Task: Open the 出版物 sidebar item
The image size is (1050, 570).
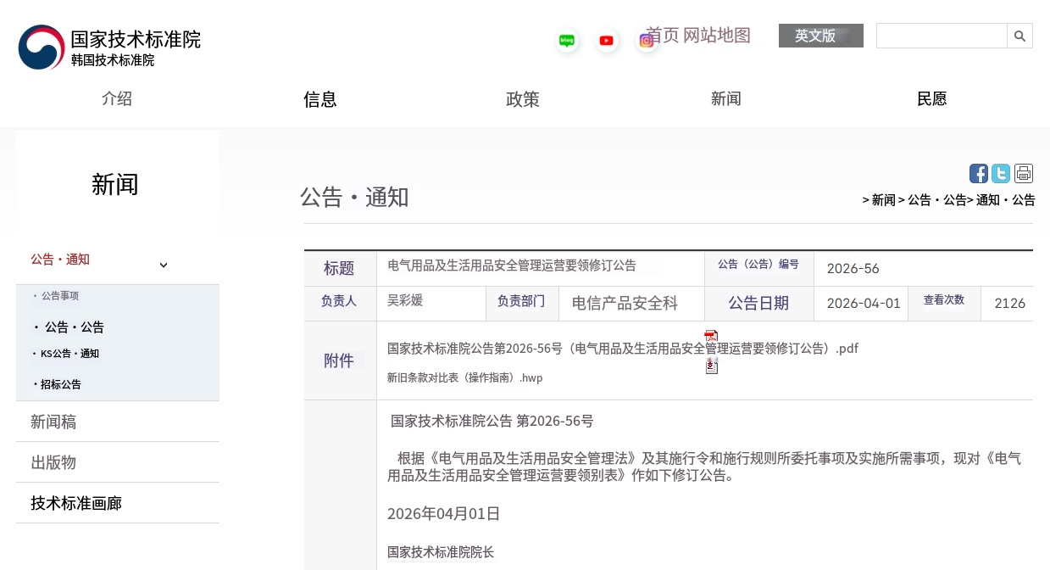Action: tap(53, 462)
